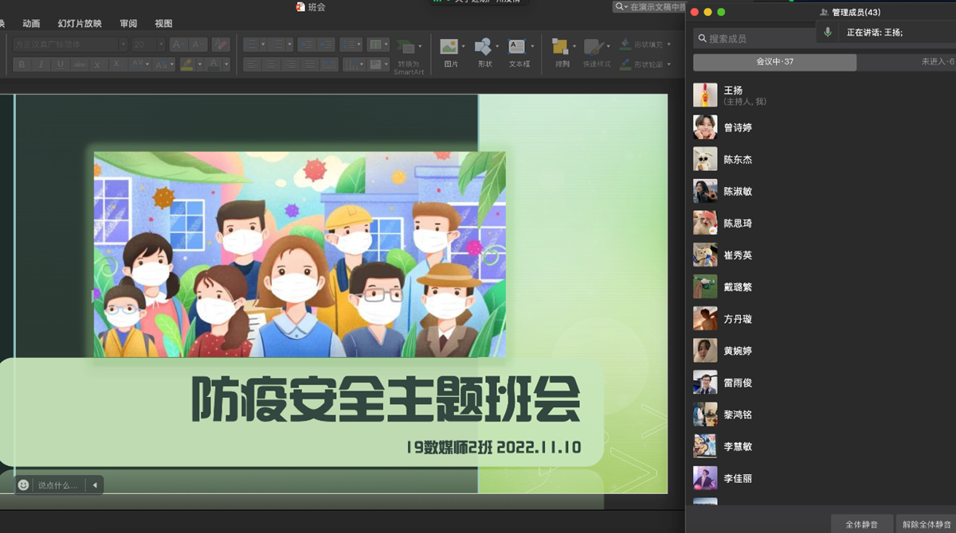
Task: Click the Picture (图片) insert icon
Action: click(x=450, y=48)
